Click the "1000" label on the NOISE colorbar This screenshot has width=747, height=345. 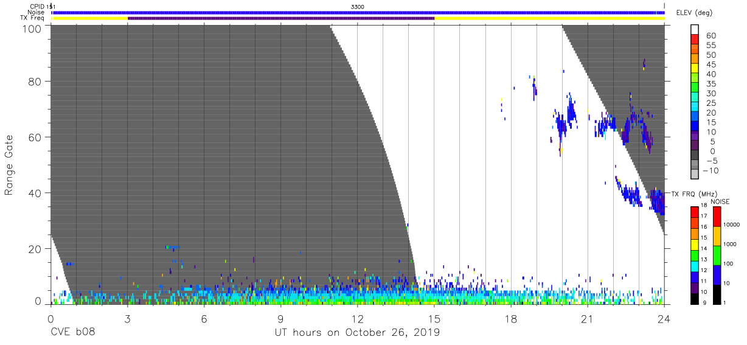730,244
